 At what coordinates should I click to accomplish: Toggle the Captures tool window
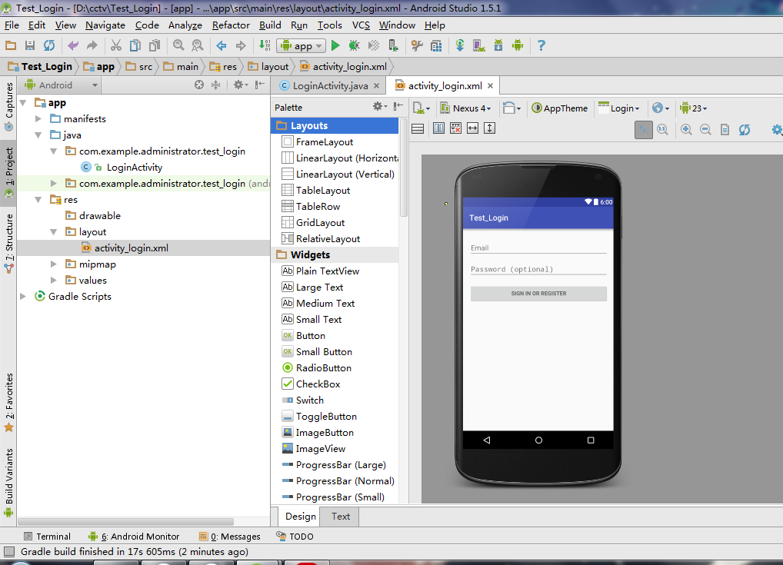[x=9, y=107]
